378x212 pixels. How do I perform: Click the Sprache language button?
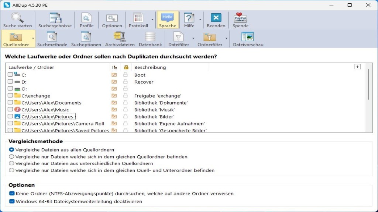tap(167, 18)
